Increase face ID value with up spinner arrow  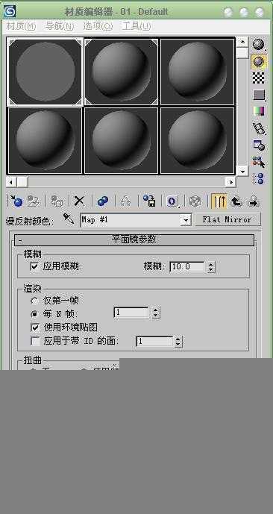pos(178,339)
